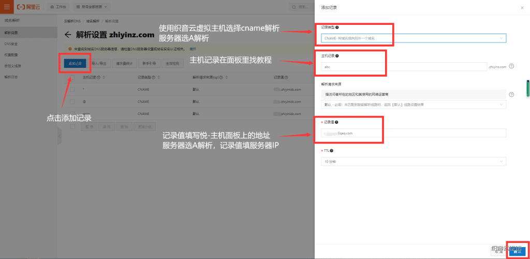Tick the checkbox beside the 暂停 button
530x259 pixels.
tap(72, 126)
